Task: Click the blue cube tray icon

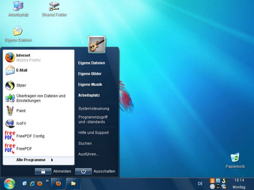Action: (224, 187)
